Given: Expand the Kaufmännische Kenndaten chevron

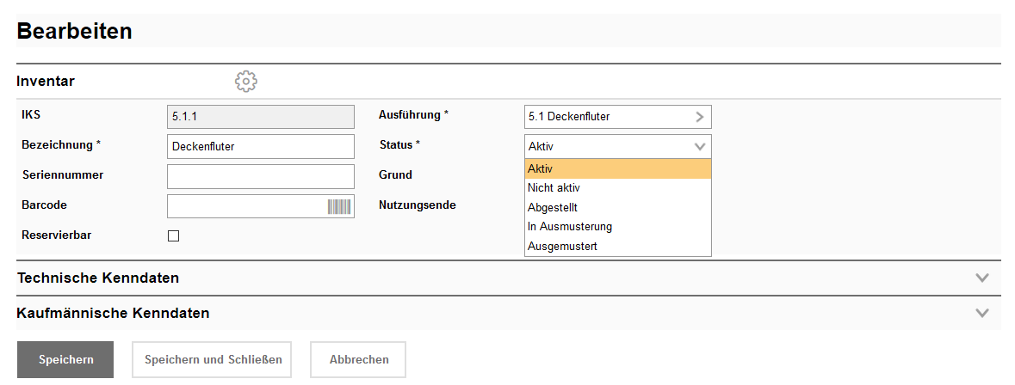Looking at the screenshot, I should 981,314.
